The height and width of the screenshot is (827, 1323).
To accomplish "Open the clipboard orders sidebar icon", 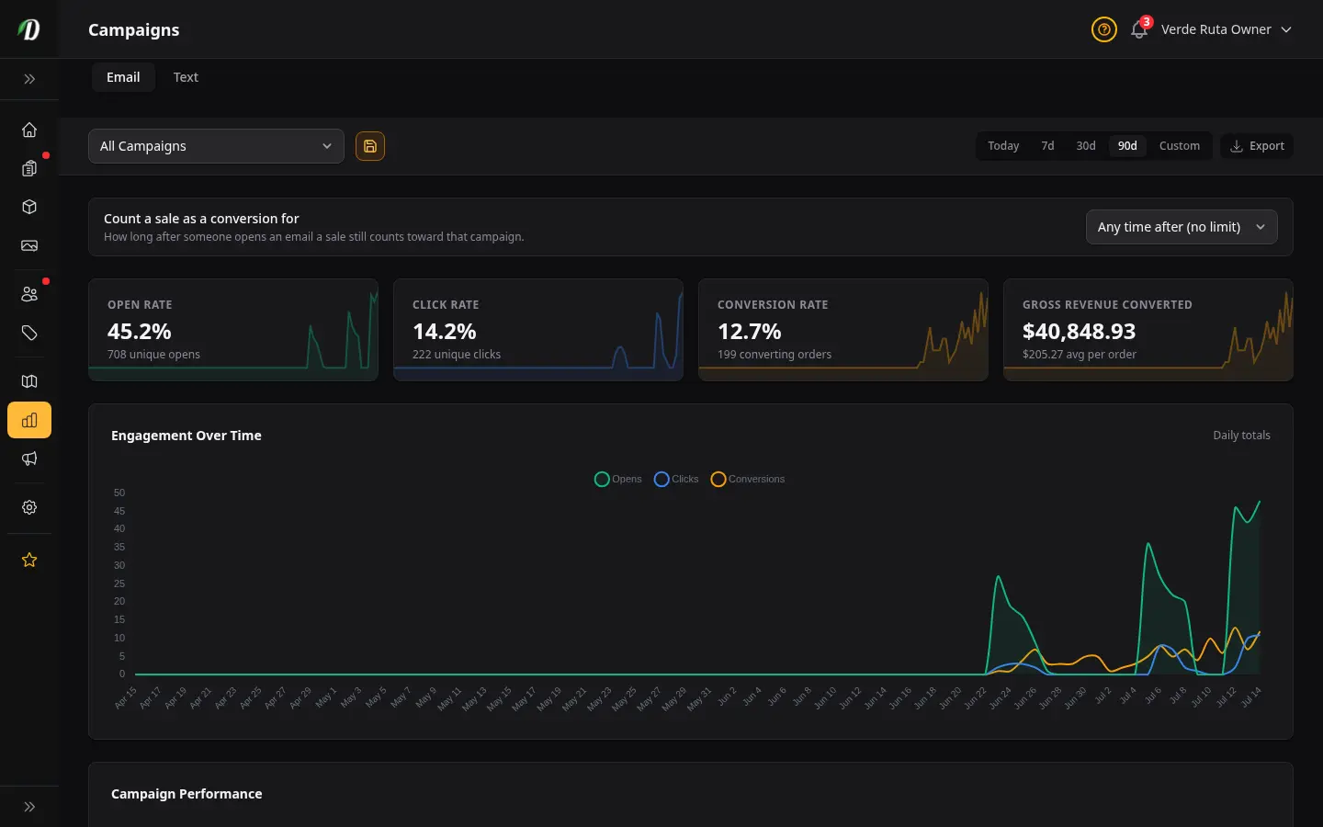I will click(29, 168).
